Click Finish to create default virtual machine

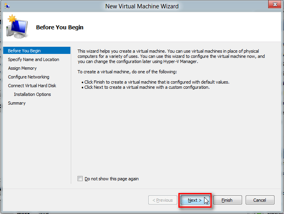point(227,200)
